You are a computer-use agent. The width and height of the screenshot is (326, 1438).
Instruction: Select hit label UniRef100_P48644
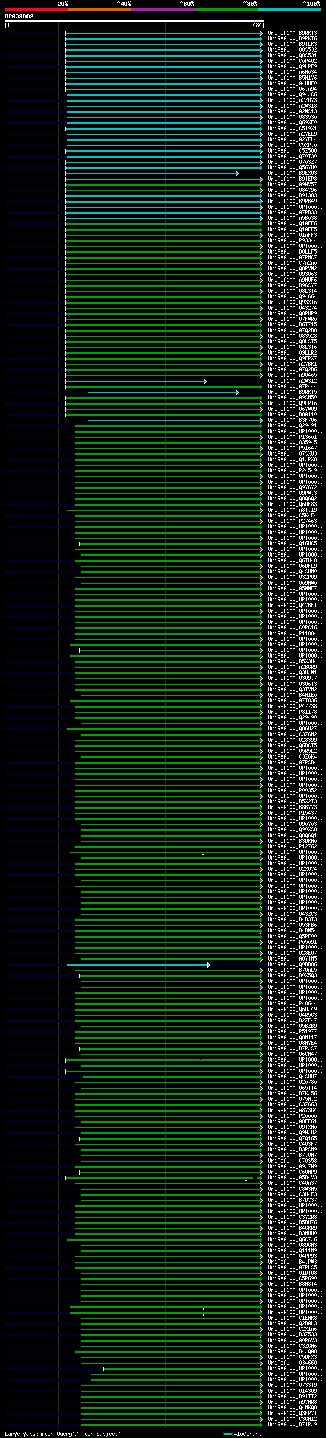(292, 1003)
